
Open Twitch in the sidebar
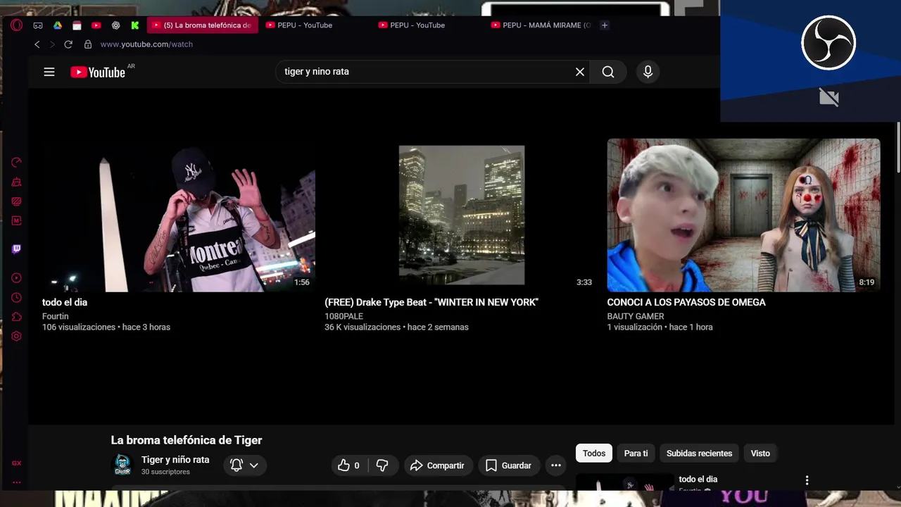[x=16, y=249]
